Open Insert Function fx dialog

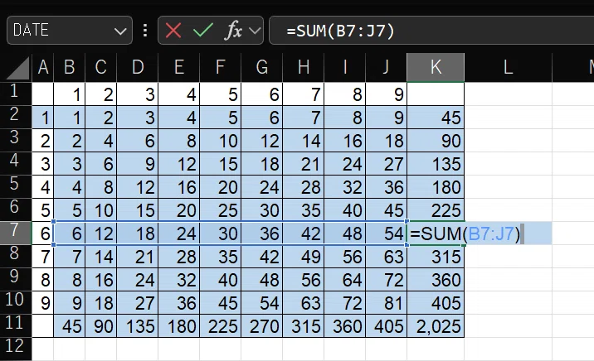pyautogui.click(x=233, y=31)
